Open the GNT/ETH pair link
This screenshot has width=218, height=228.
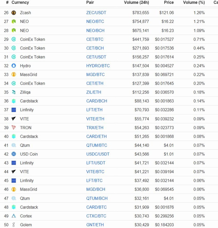coord(95,225)
